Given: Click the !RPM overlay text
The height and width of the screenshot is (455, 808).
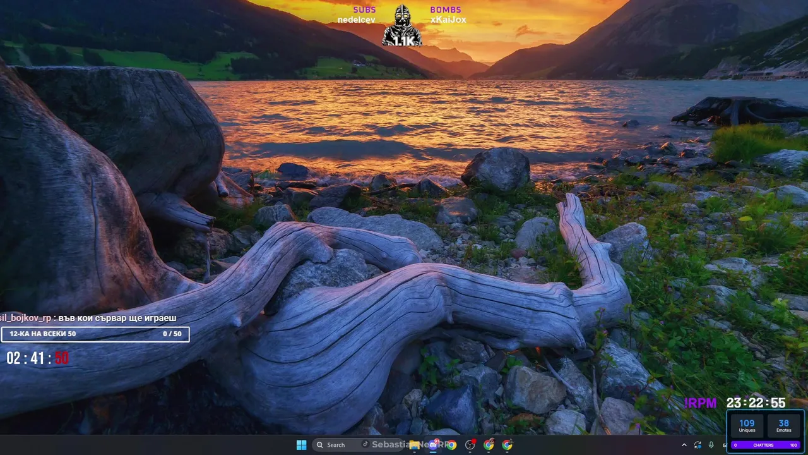Looking at the screenshot, I should (x=701, y=403).
